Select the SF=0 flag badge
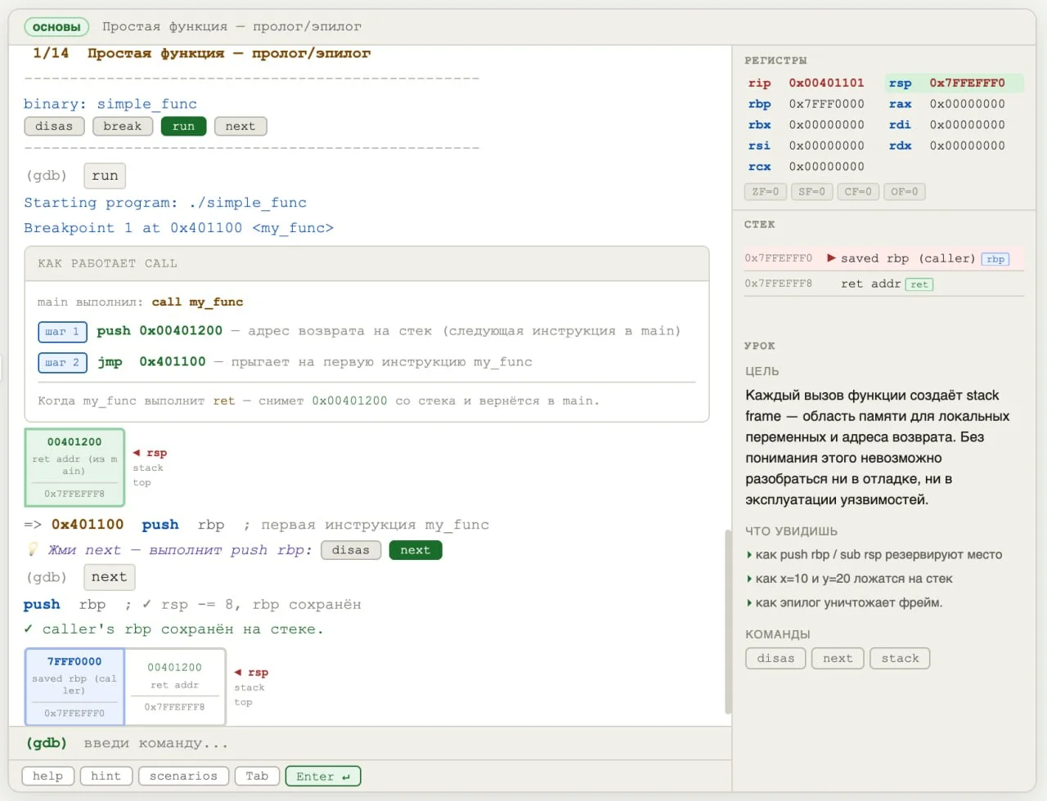The width and height of the screenshot is (1047, 801). pos(811,191)
